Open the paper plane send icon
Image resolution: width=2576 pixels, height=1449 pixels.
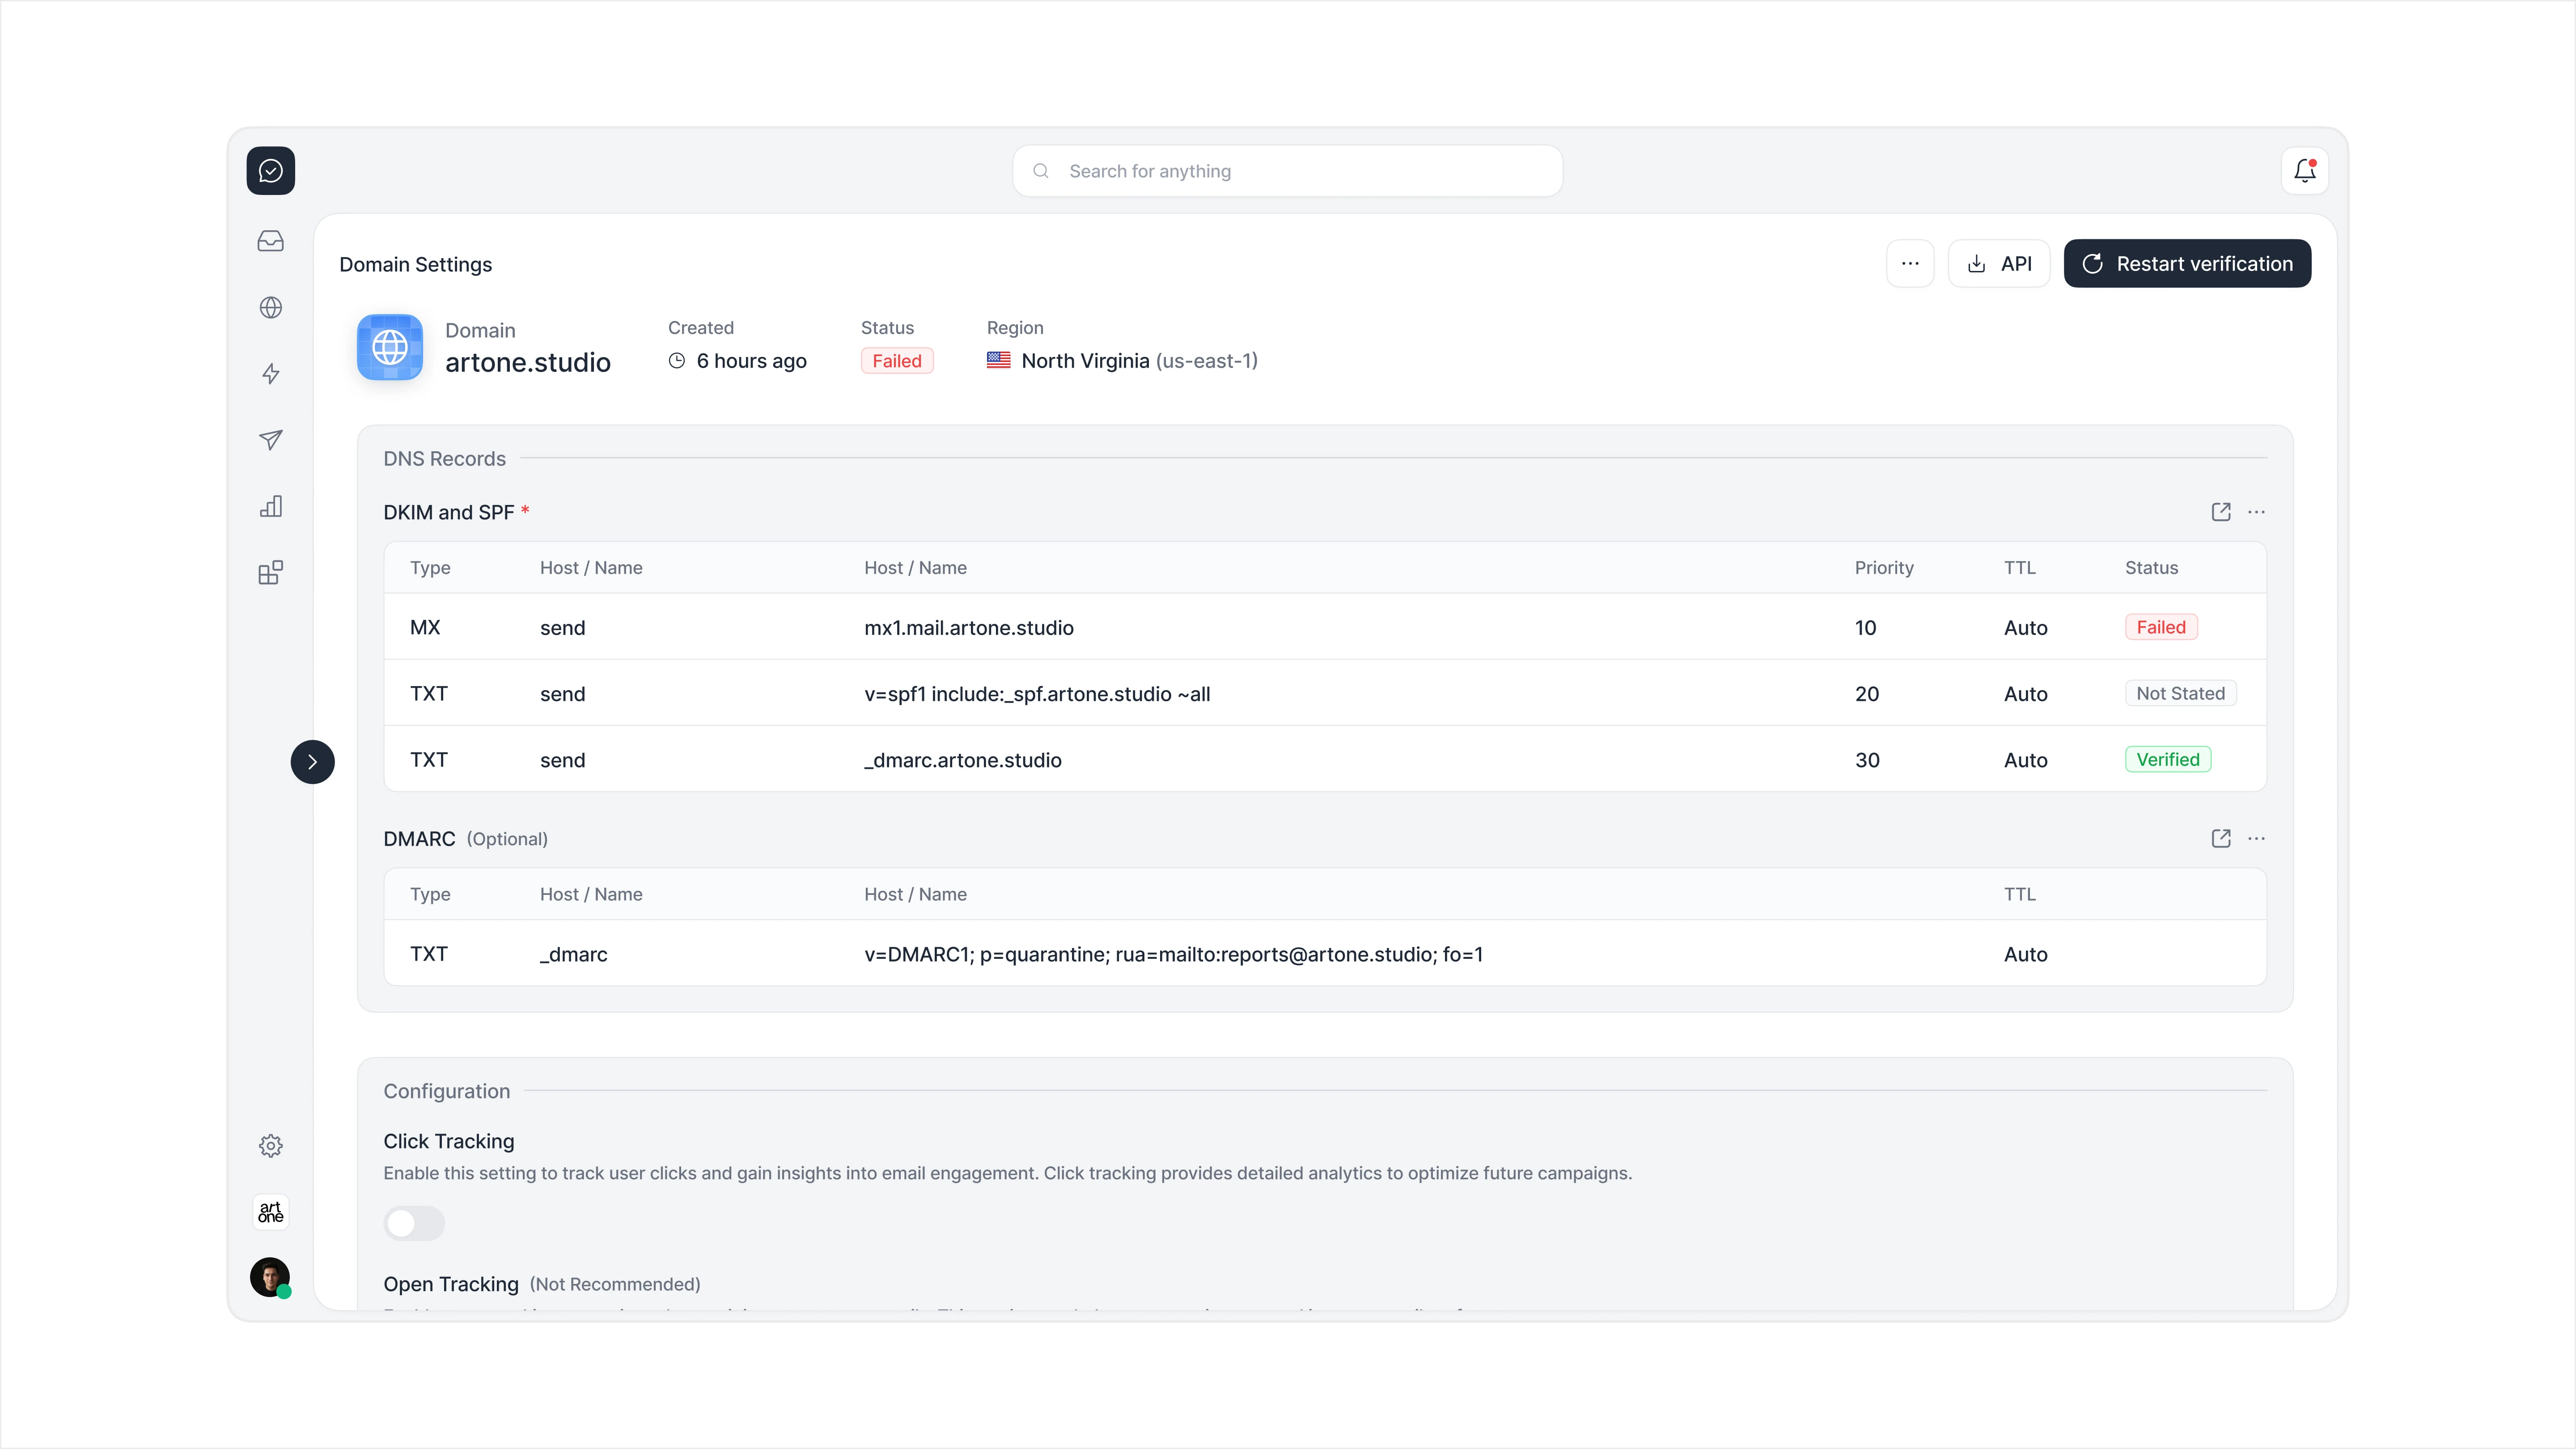tap(270, 440)
